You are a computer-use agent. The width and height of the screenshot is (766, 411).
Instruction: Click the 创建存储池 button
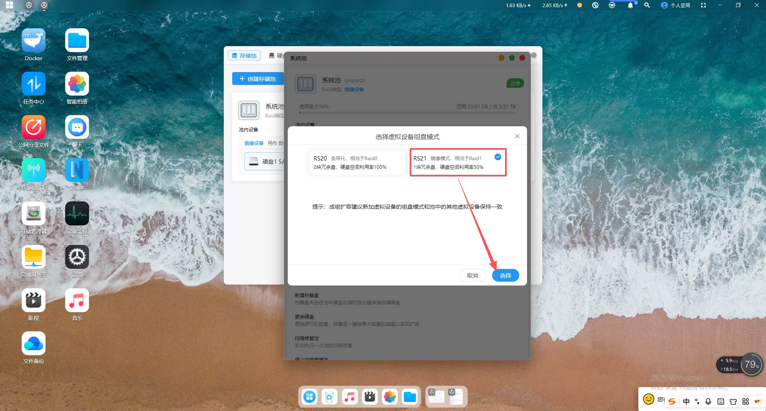(x=258, y=79)
